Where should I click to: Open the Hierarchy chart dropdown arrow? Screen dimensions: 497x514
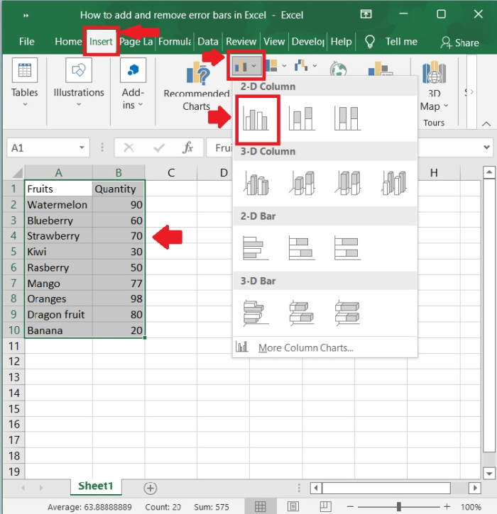(284, 65)
